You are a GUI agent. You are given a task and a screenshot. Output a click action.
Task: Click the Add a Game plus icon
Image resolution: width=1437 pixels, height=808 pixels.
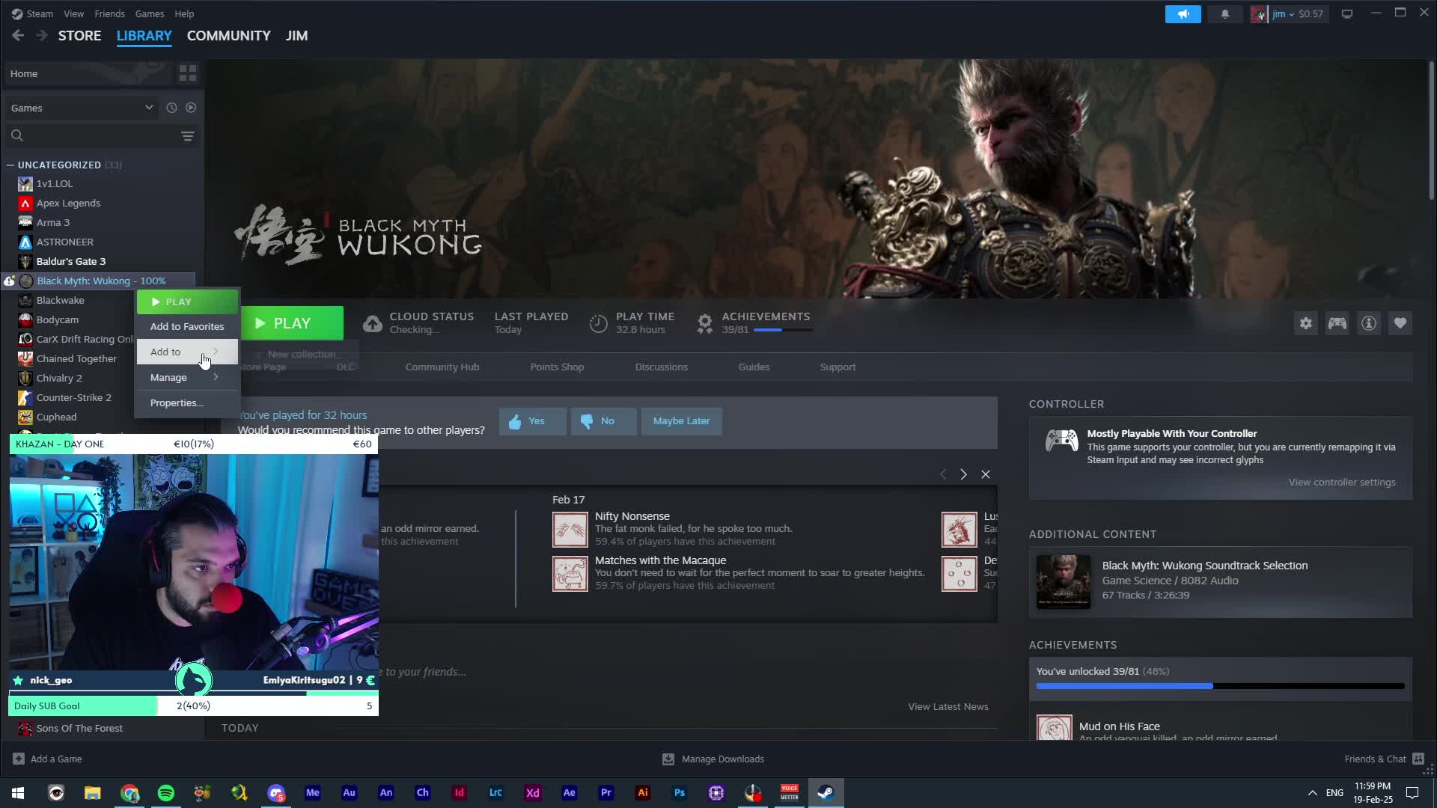[19, 759]
